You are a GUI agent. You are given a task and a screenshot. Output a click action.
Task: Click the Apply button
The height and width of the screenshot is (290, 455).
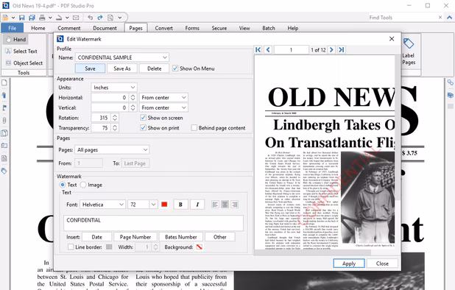349,264
